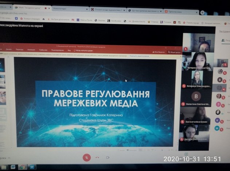The image size is (230, 171).
Task: Click the presentation icon above the timestamp
Action: (x=186, y=154)
